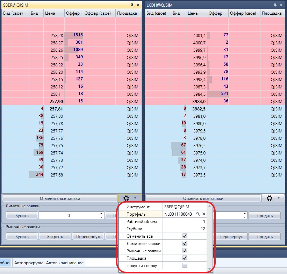The image size is (287, 274).
Task: Click market Купить button in SBER panel
Action: (x=22, y=237)
